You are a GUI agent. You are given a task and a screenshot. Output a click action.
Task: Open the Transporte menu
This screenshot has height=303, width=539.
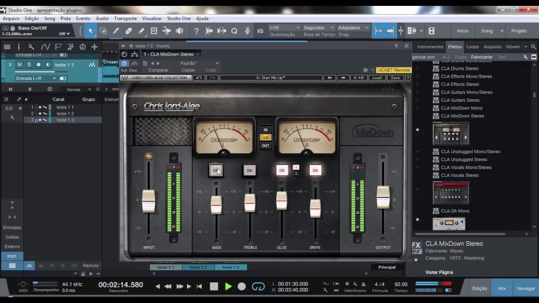(x=125, y=19)
